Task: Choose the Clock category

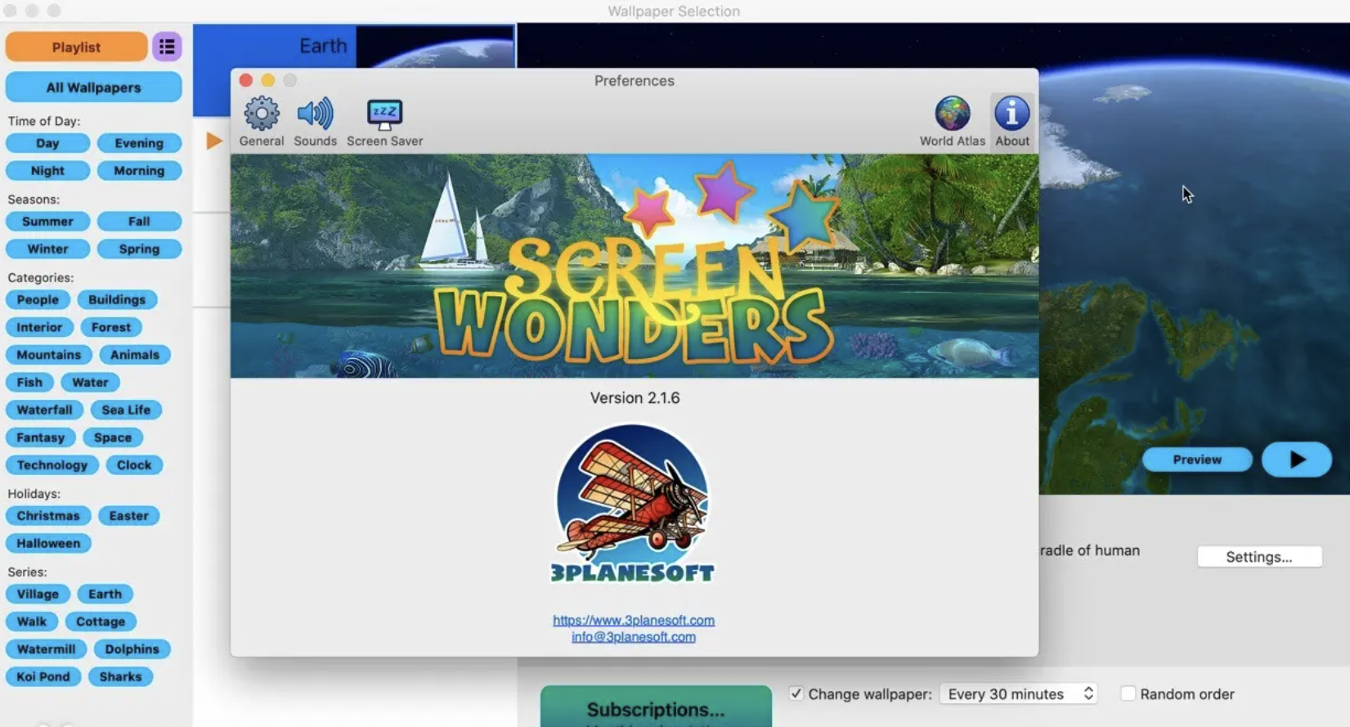Action: click(134, 465)
